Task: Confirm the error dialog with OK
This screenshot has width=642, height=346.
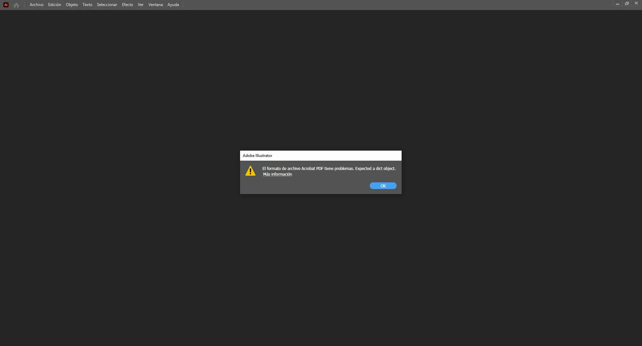Action: pos(383,186)
